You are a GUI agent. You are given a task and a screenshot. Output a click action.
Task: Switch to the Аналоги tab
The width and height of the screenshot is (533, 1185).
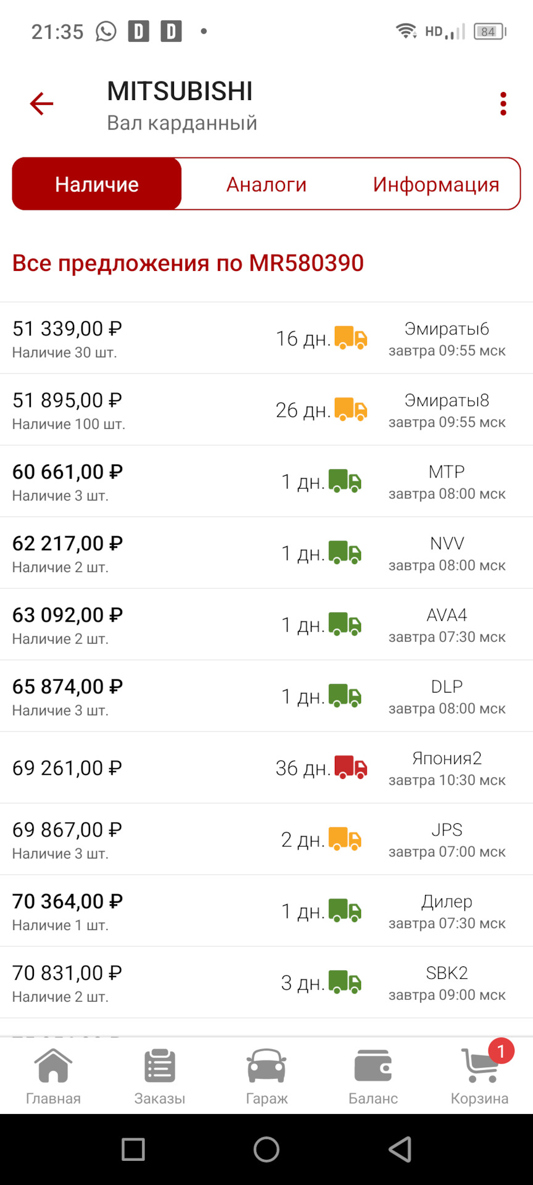pyautogui.click(x=266, y=184)
